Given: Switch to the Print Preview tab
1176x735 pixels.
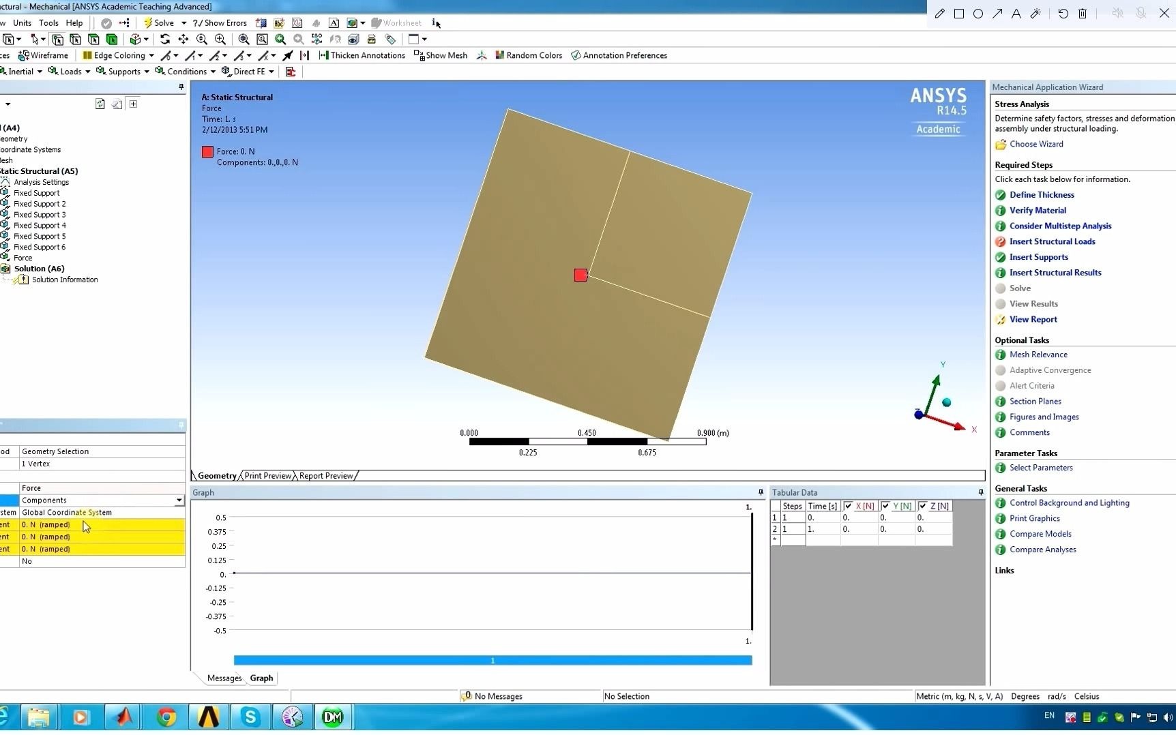Looking at the screenshot, I should [x=267, y=475].
